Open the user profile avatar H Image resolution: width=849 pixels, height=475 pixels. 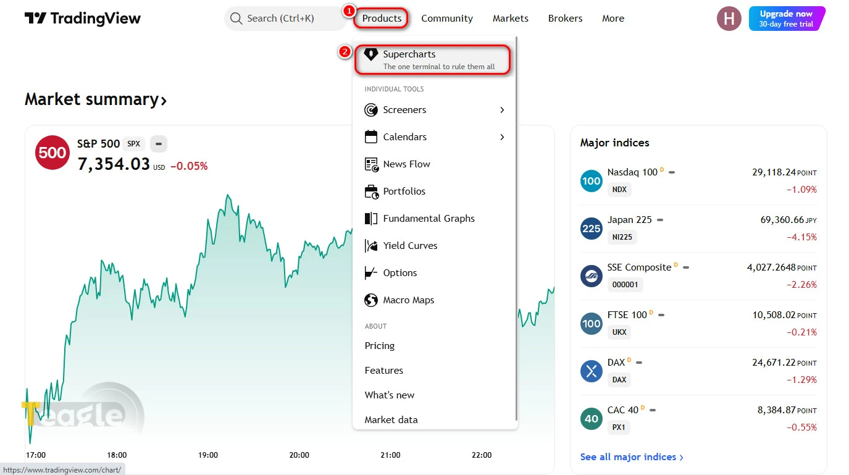[729, 19]
